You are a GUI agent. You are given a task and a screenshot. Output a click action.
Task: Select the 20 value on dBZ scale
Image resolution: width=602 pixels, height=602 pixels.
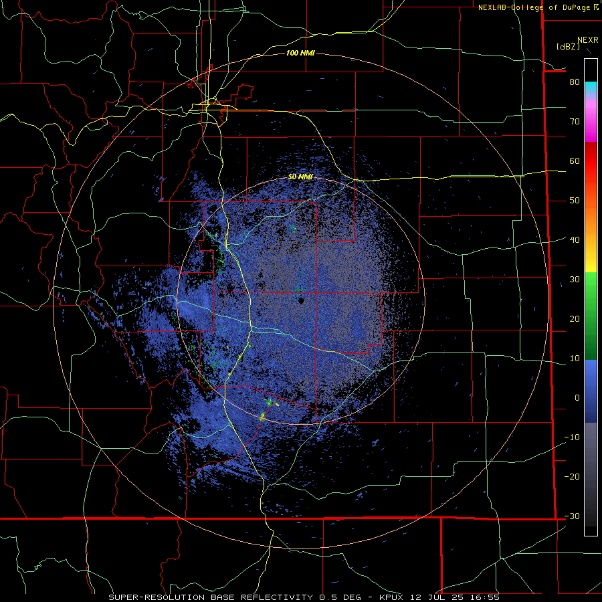575,318
